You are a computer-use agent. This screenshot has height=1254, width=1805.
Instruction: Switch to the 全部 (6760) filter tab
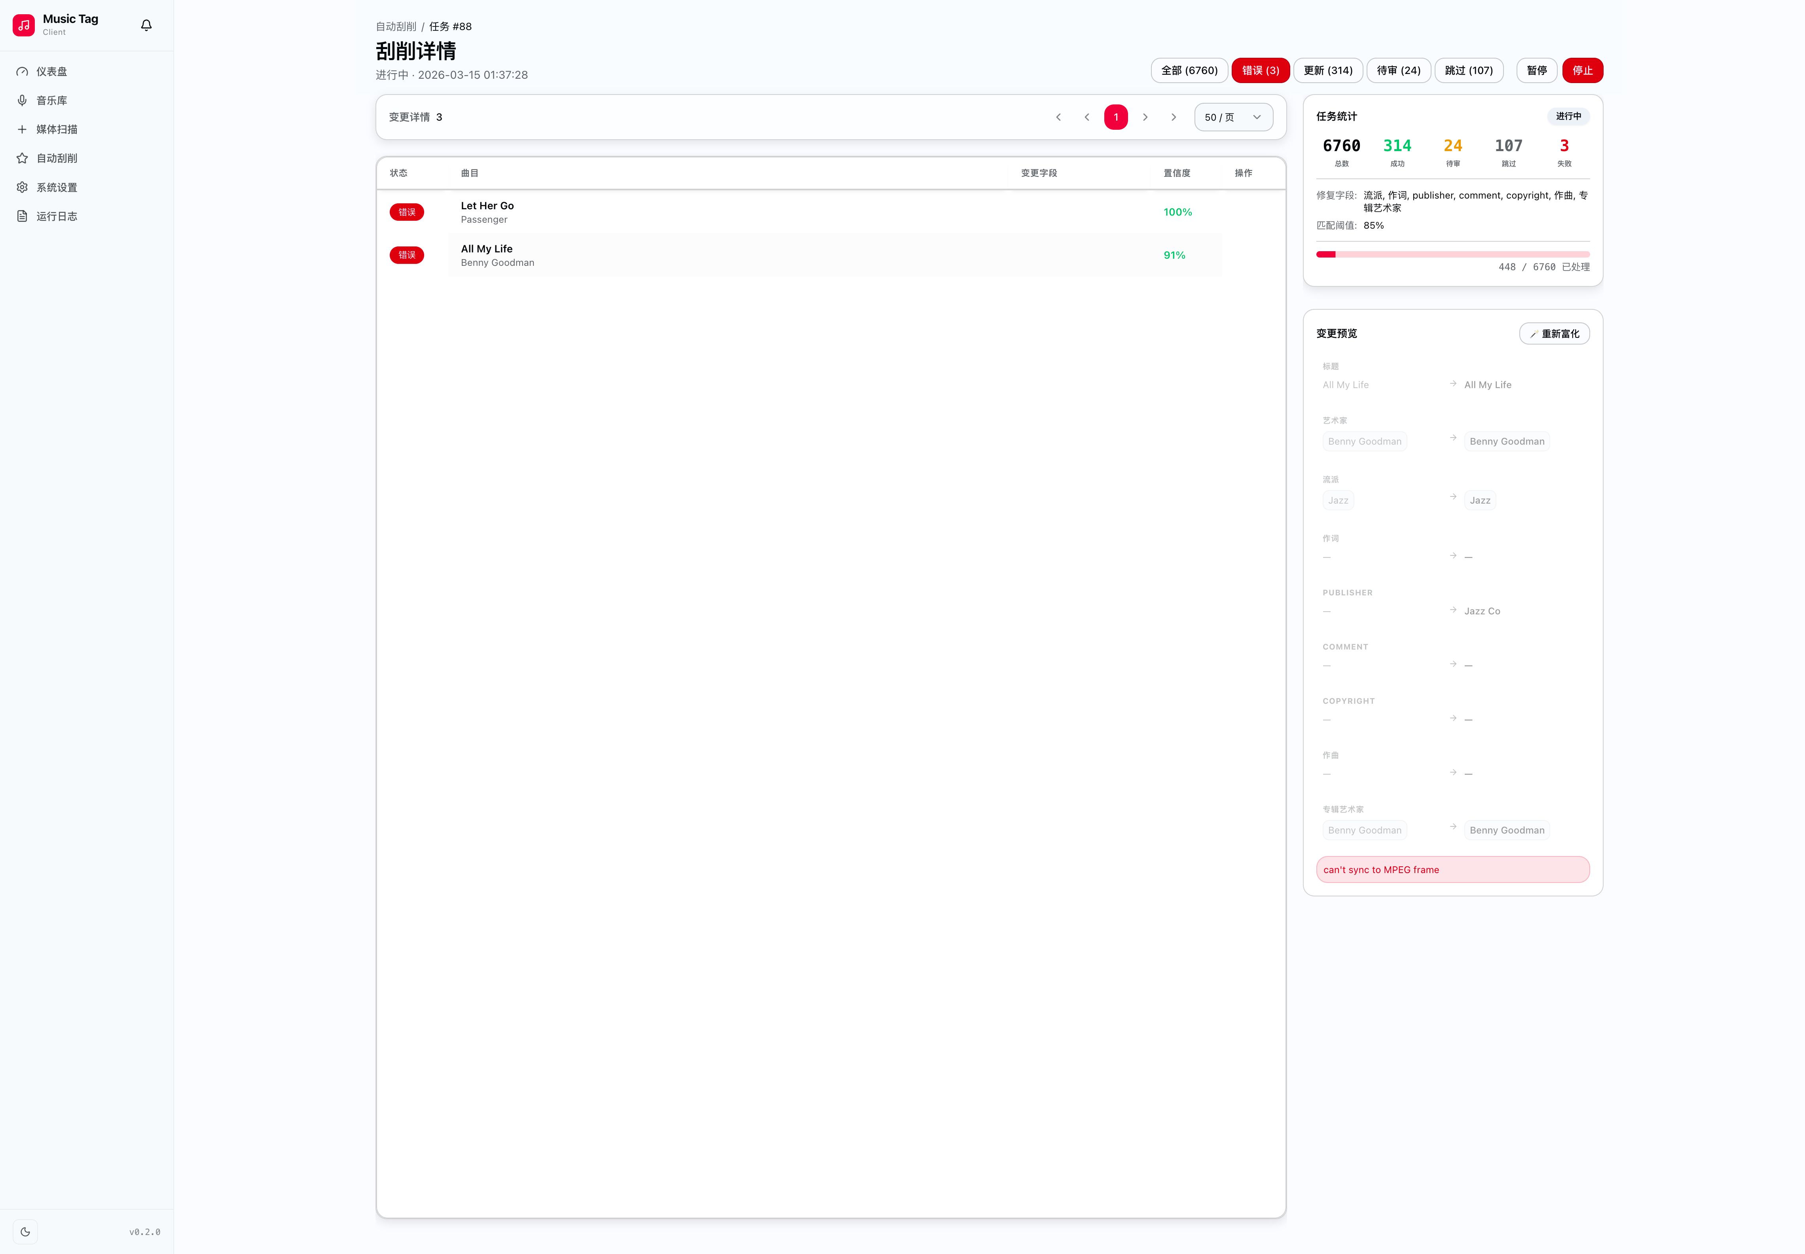[x=1189, y=71]
